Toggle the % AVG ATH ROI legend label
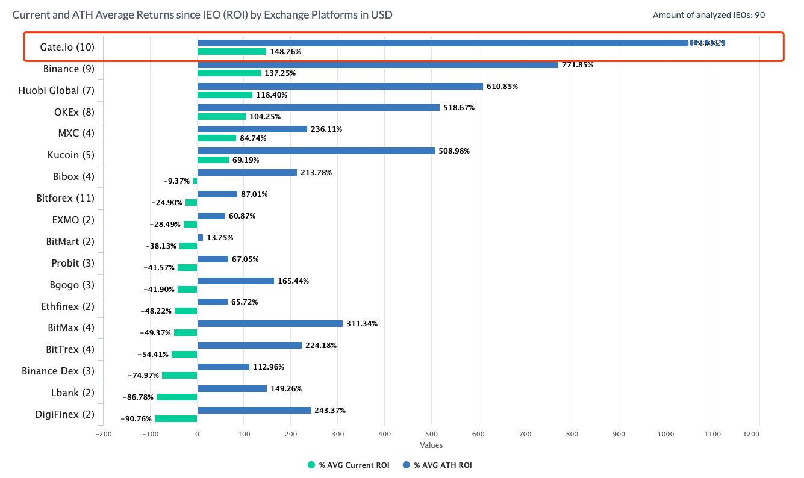 click(443, 465)
